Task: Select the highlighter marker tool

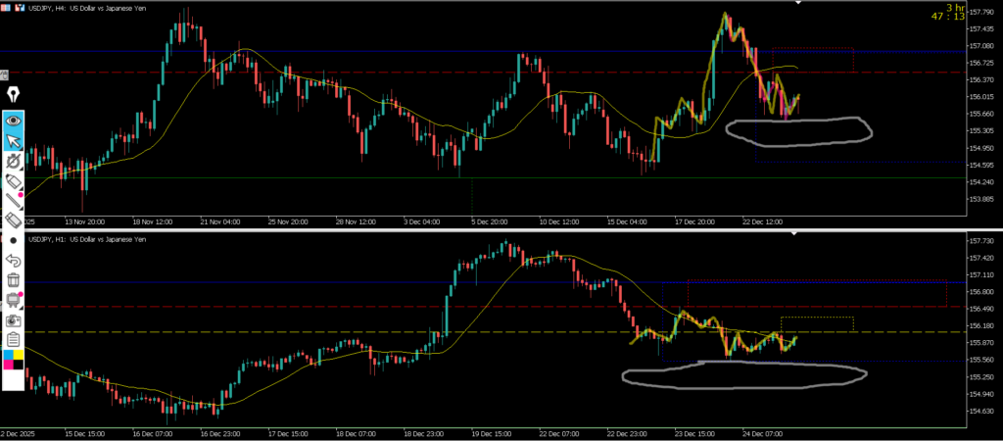Action: coord(14,181)
